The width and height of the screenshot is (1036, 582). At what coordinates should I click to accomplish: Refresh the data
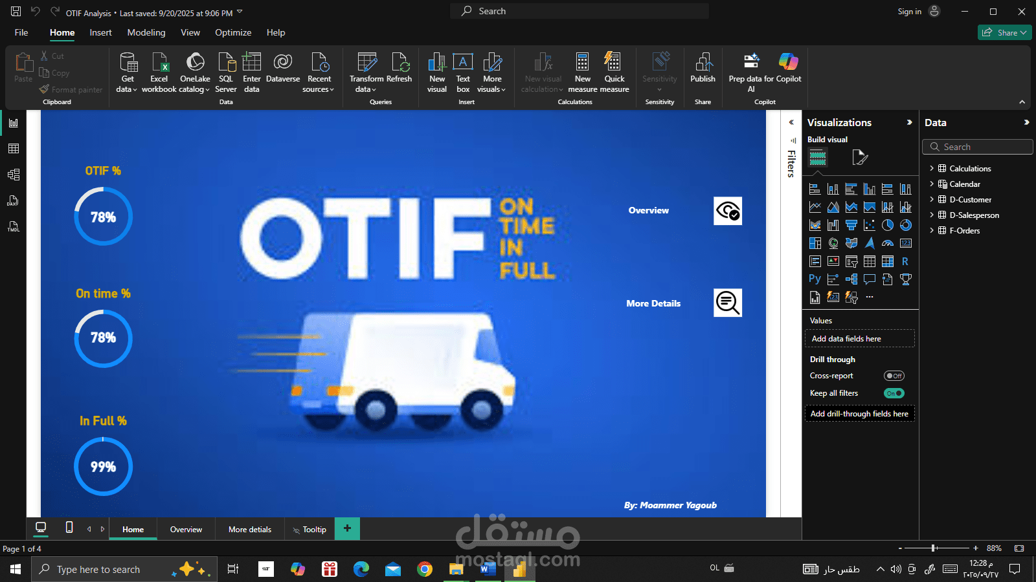pos(400,68)
